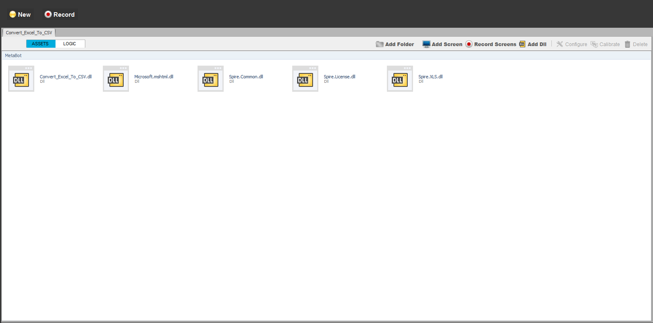Highlight the Spire.XLS.dll asset icon
653x323 pixels.
point(400,79)
